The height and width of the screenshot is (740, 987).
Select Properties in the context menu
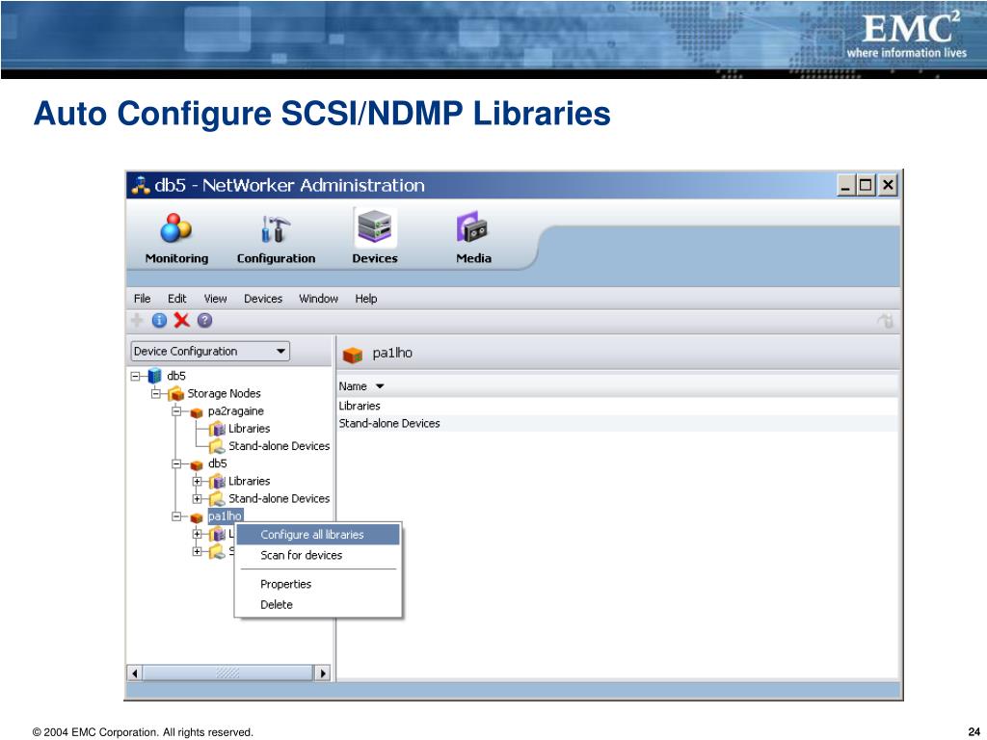[318, 584]
